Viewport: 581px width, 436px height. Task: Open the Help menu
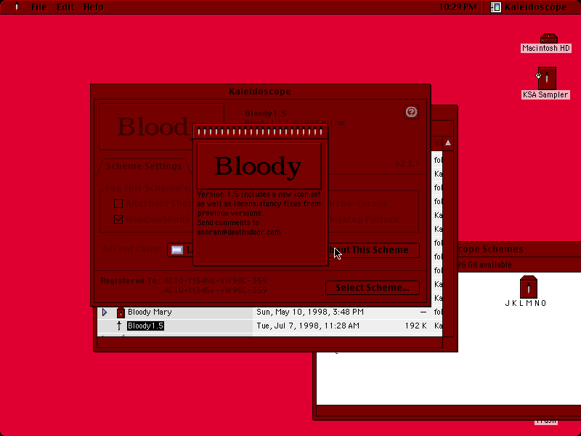[94, 7]
